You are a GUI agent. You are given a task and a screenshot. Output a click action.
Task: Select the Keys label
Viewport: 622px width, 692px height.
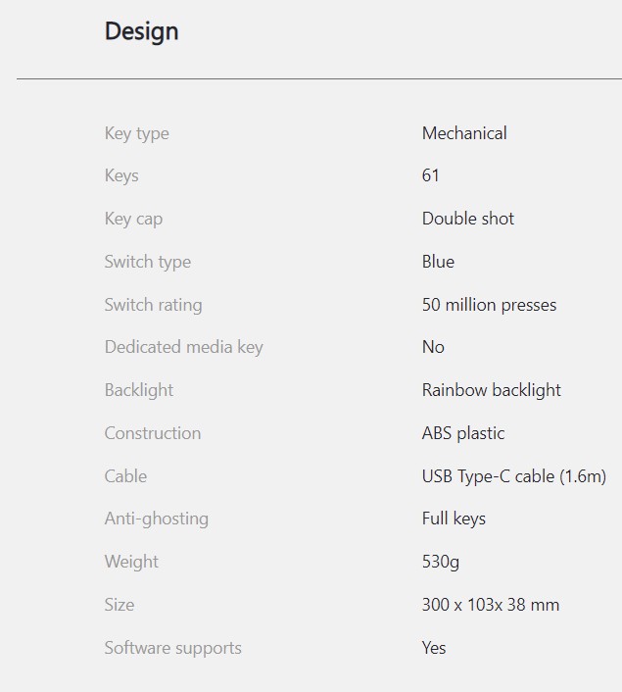pyautogui.click(x=121, y=176)
